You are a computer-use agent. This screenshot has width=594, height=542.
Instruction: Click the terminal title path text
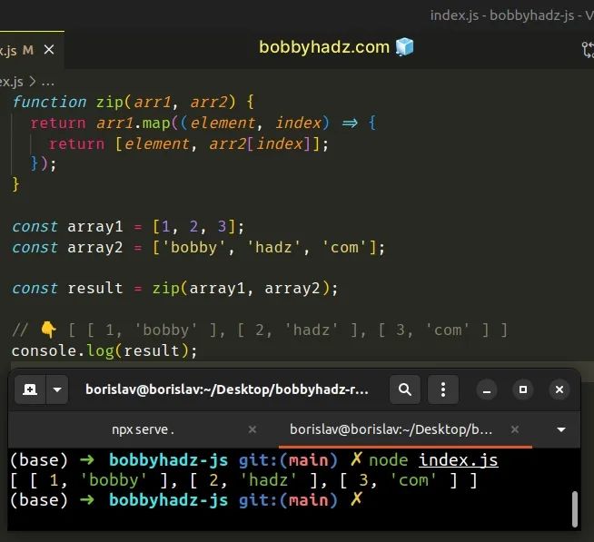[227, 389]
